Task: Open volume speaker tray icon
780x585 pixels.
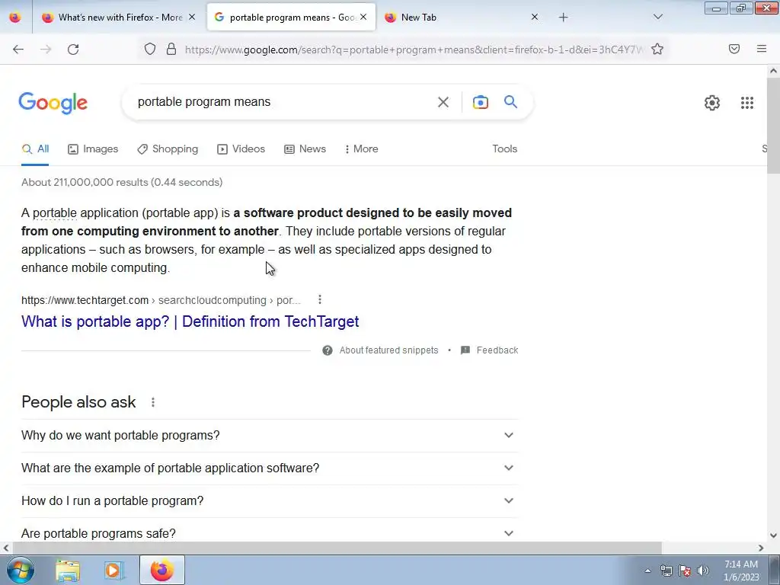Action: (x=703, y=571)
